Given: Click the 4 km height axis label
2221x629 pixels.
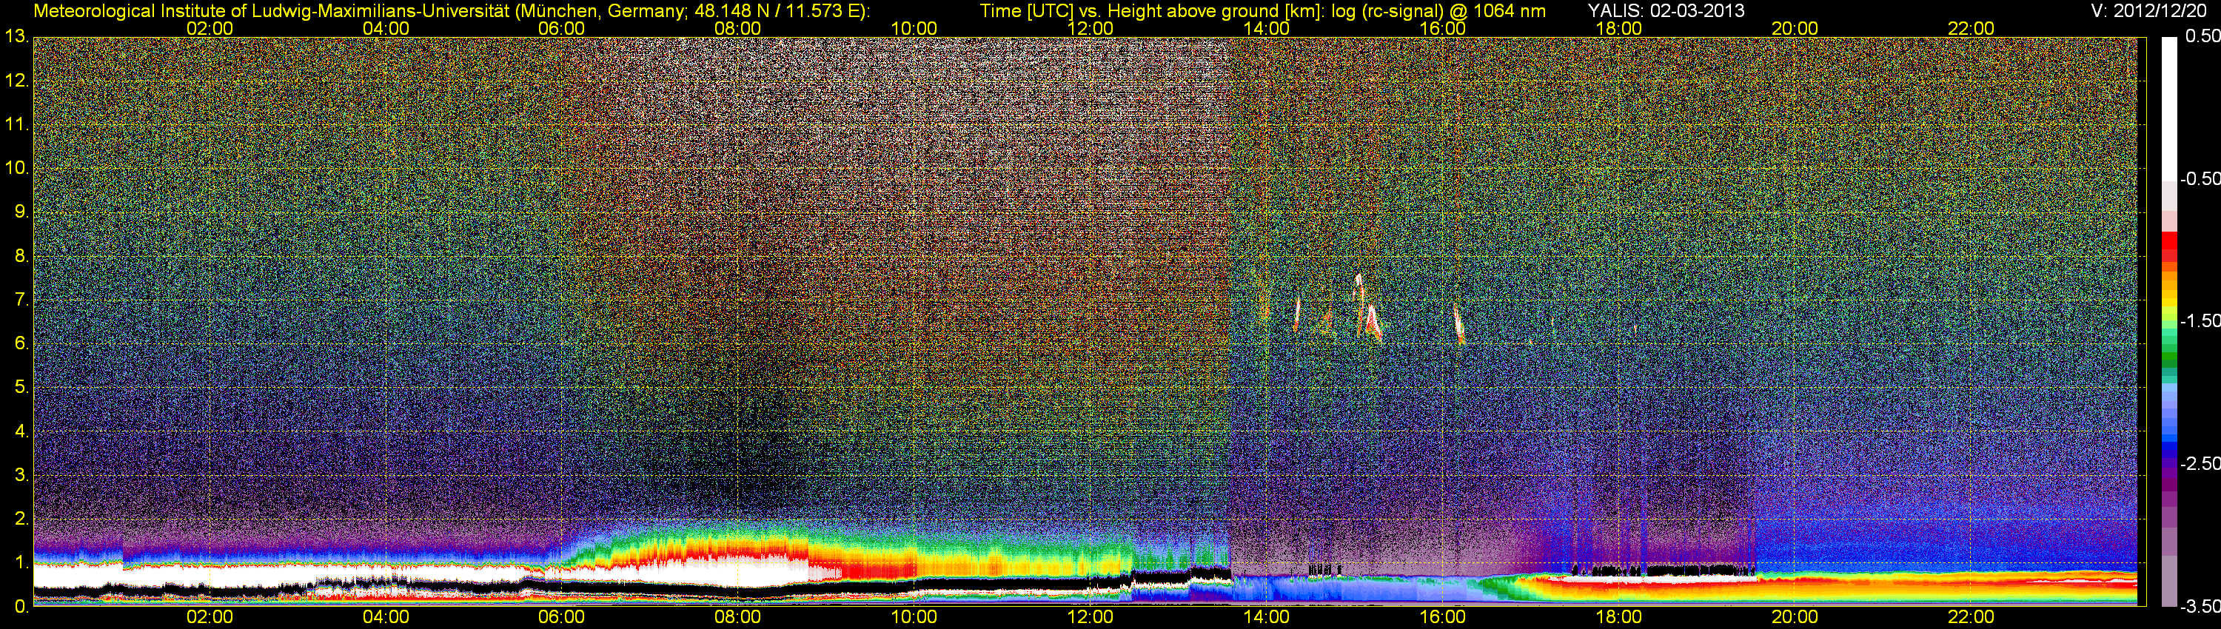Looking at the screenshot, I should click(21, 431).
